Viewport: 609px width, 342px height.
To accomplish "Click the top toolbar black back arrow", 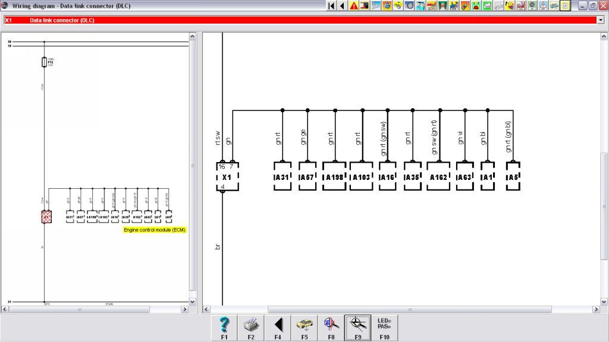I will (342, 5).
